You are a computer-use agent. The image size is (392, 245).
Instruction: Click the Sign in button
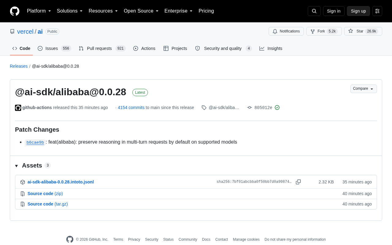(x=334, y=11)
